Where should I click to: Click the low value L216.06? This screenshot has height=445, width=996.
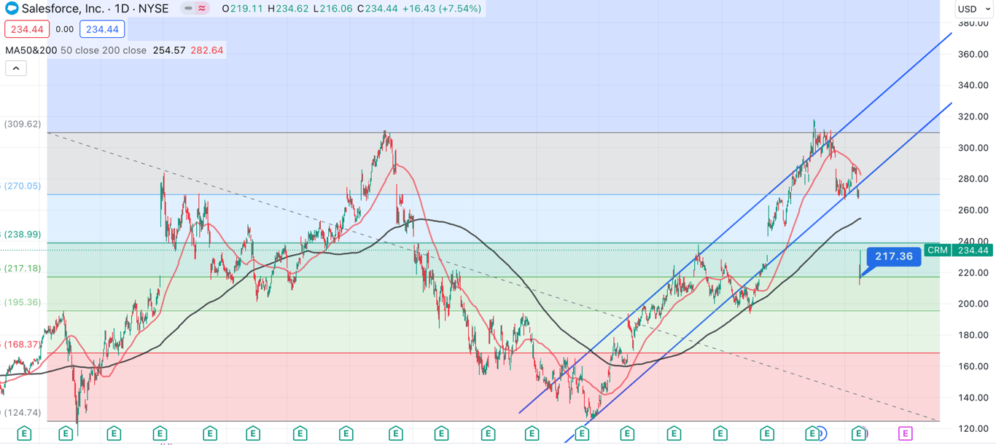coord(333,9)
